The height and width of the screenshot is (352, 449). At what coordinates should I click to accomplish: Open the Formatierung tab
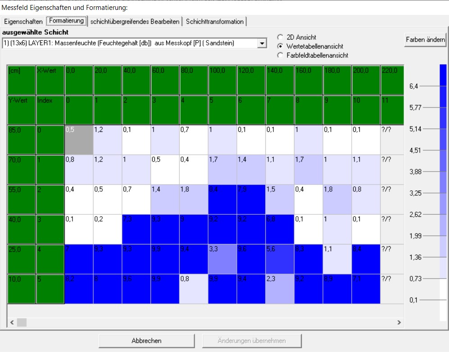(x=67, y=21)
